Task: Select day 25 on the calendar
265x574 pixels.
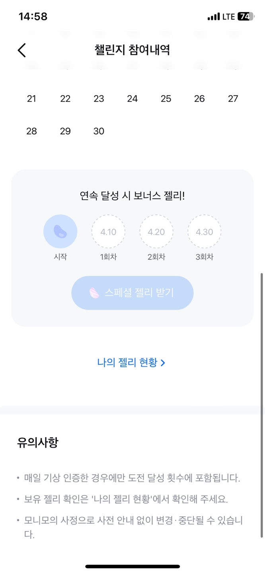Action: click(x=166, y=98)
